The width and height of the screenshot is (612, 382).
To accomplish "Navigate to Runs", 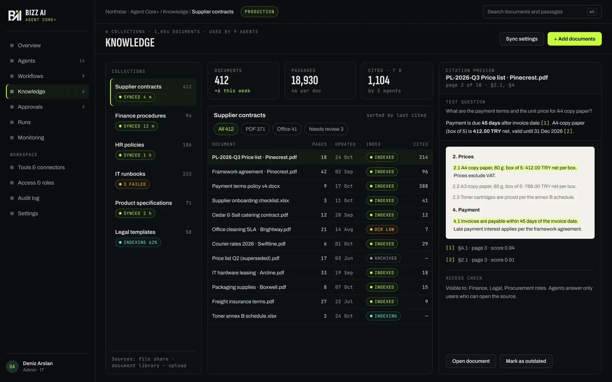I will click(47, 122).
